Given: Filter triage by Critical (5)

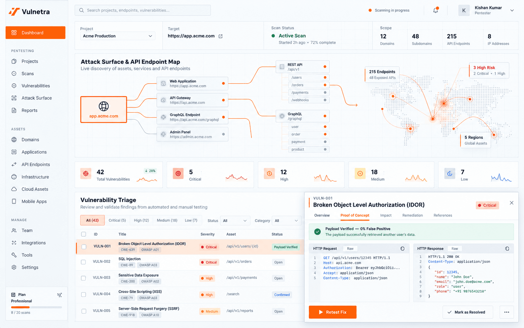Looking at the screenshot, I should 117,220.
